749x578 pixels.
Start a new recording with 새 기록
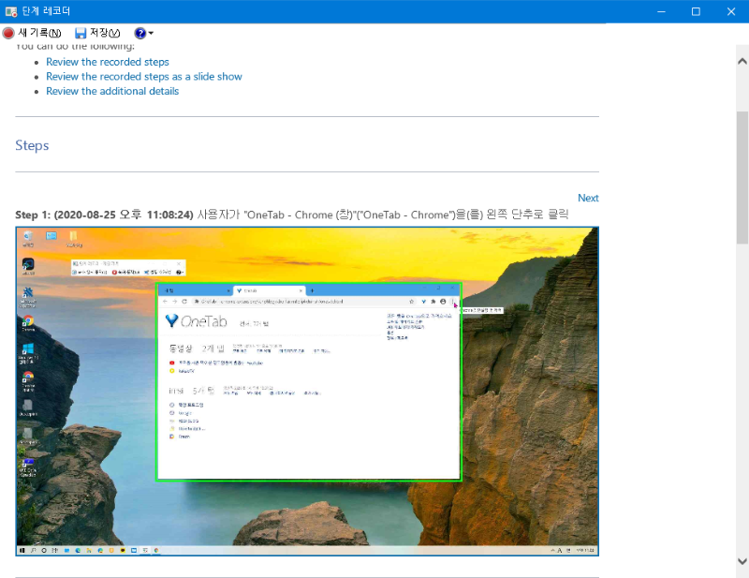point(32,33)
